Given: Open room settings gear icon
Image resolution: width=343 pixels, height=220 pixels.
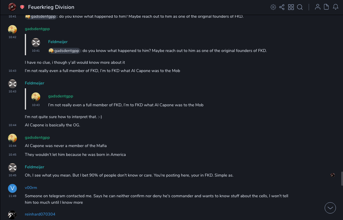Looking at the screenshot, I should click(273, 7).
